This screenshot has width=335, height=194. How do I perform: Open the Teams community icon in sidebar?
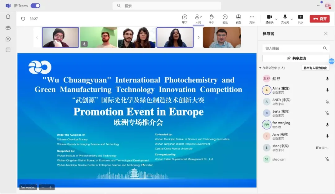8,28
